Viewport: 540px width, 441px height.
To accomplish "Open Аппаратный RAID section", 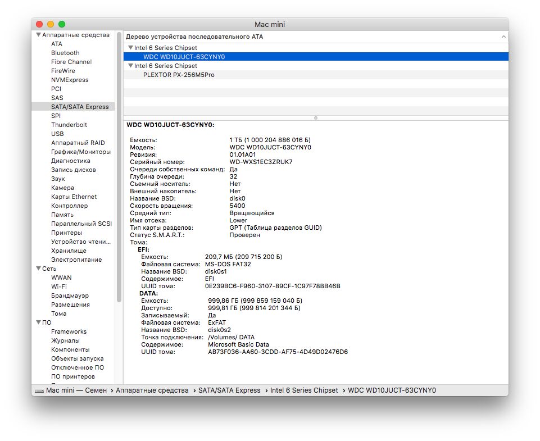I will pos(78,143).
